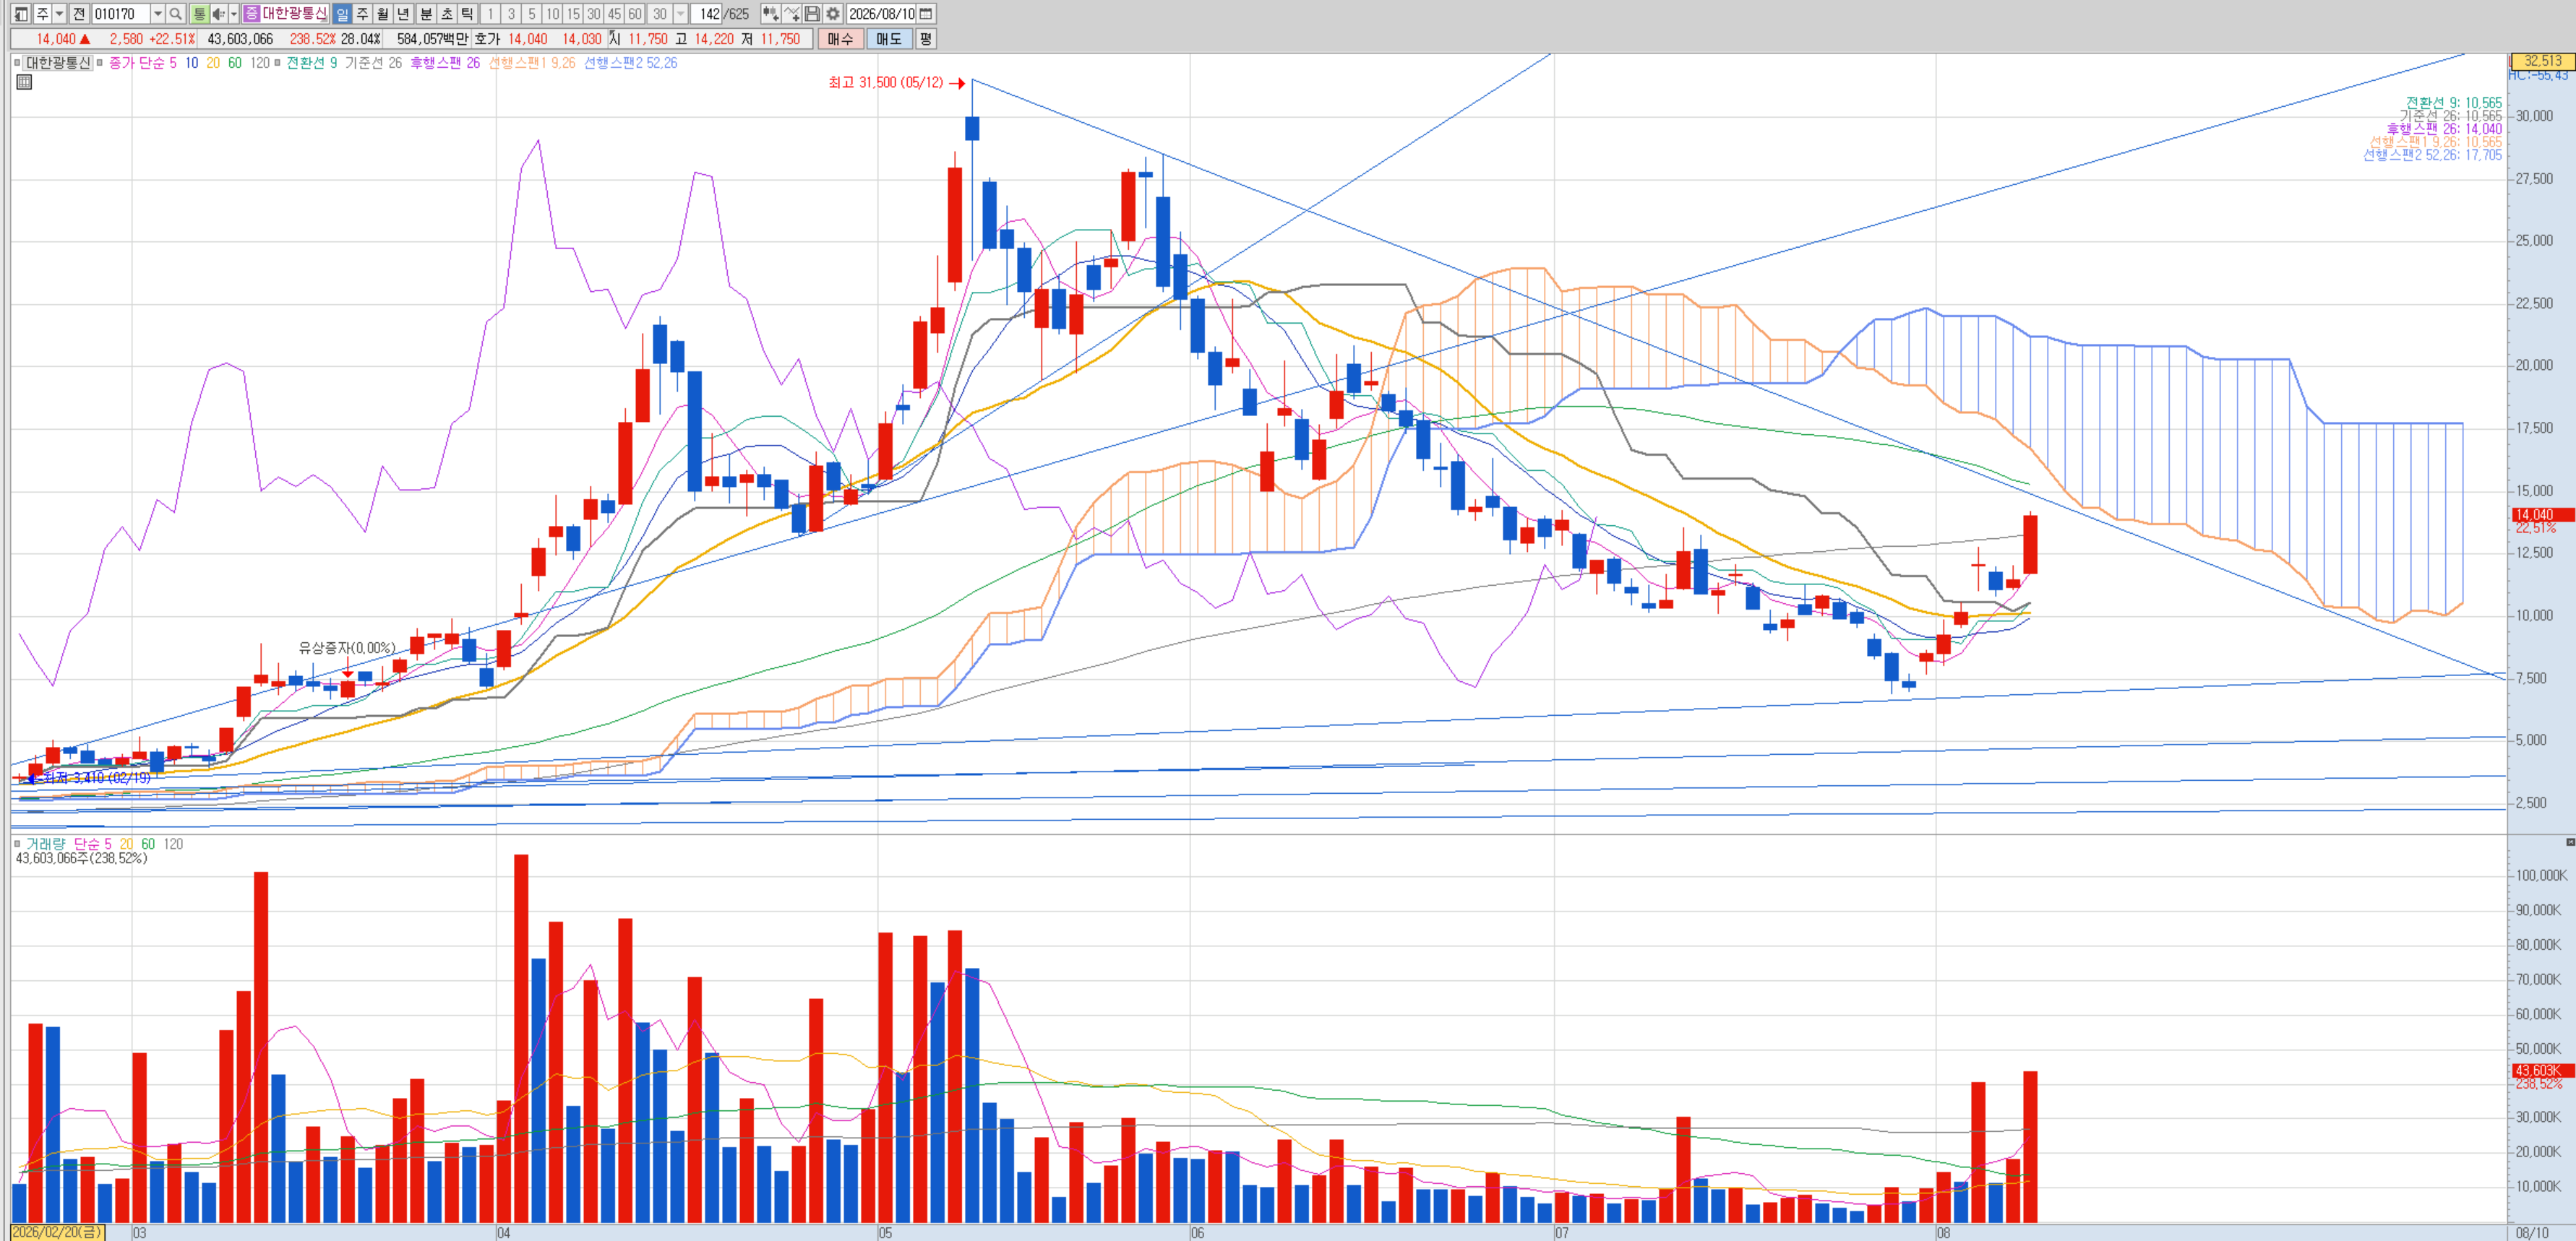Switch to minute 분 chart period
Viewport: 2576px width, 1241px height.
(425, 14)
